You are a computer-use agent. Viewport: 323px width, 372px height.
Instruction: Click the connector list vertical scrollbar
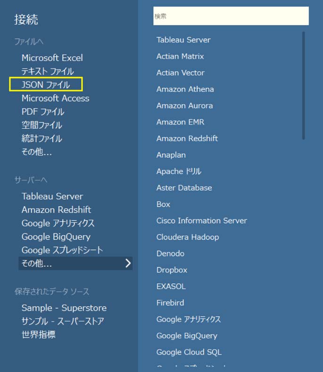pos(303,85)
